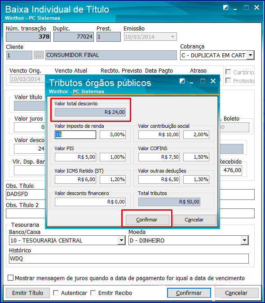Expand the Moeda dropdown
Viewport: 265px width, 303px height.
245,240
